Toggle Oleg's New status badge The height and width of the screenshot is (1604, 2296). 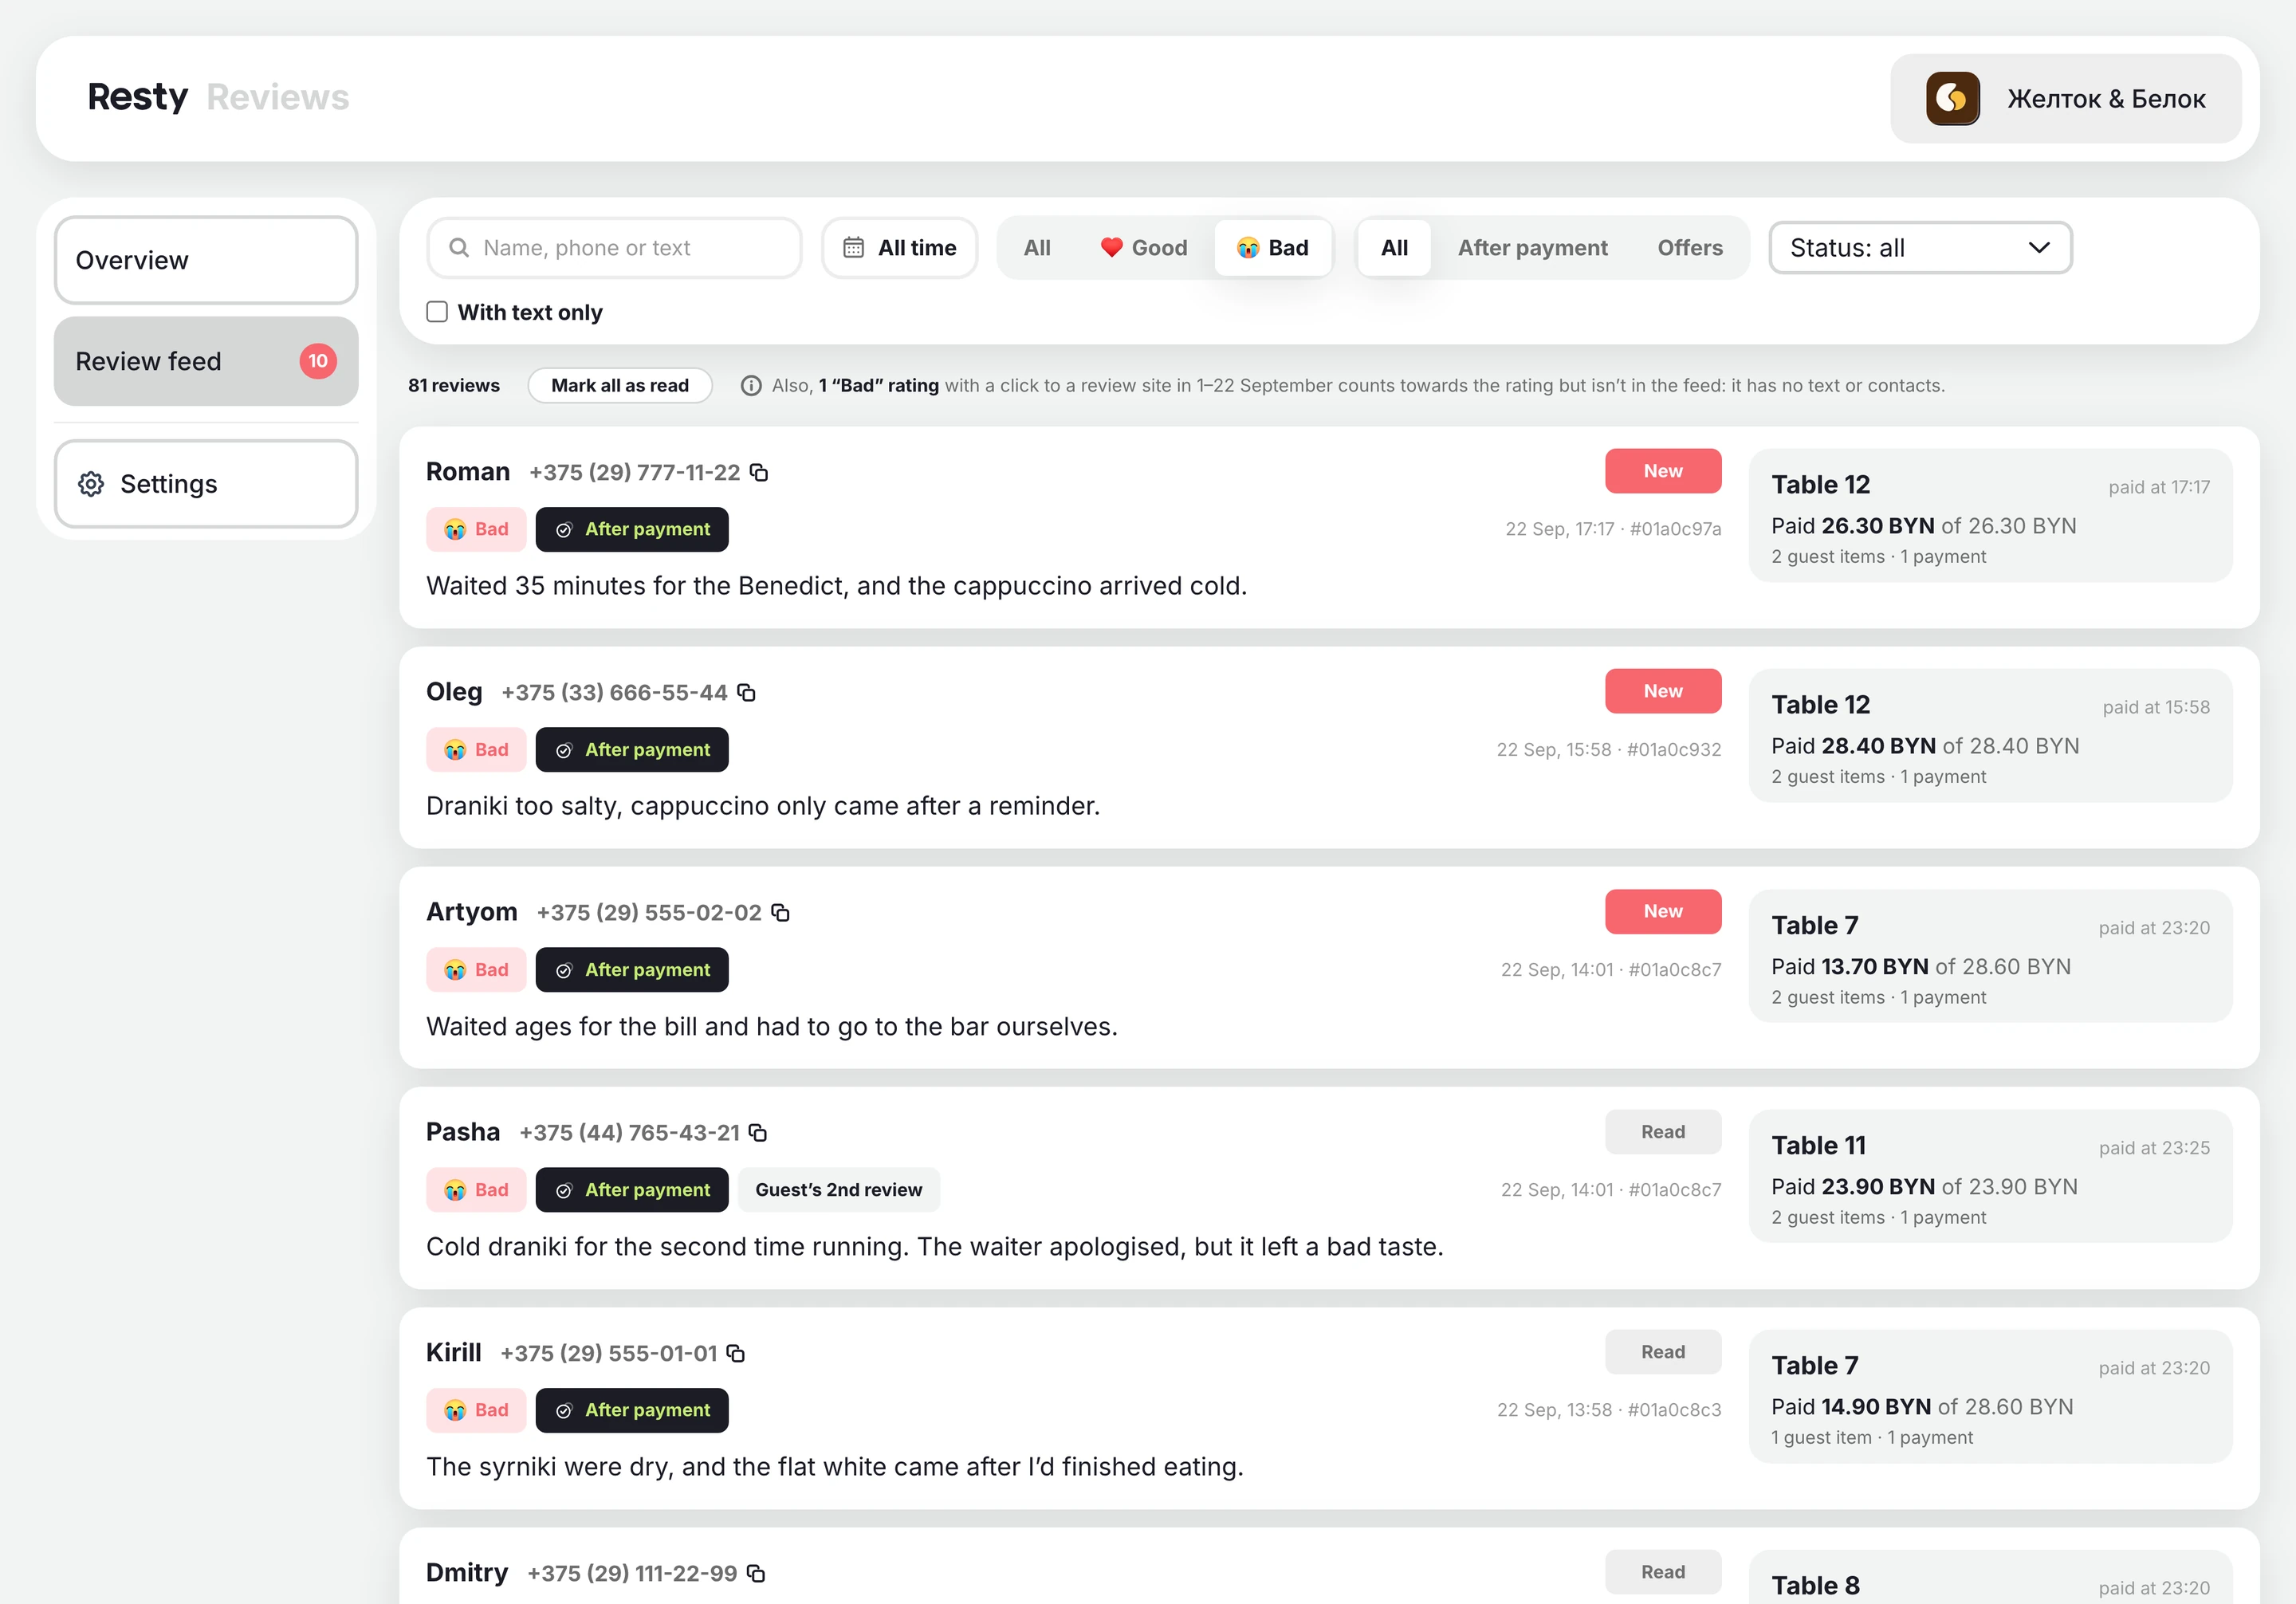tap(1663, 691)
